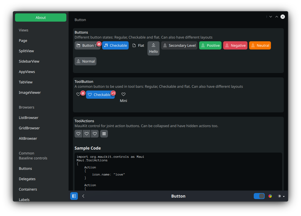Select TabView in the sidebar
Screen dimensions: 301x216
click(x=41, y=82)
